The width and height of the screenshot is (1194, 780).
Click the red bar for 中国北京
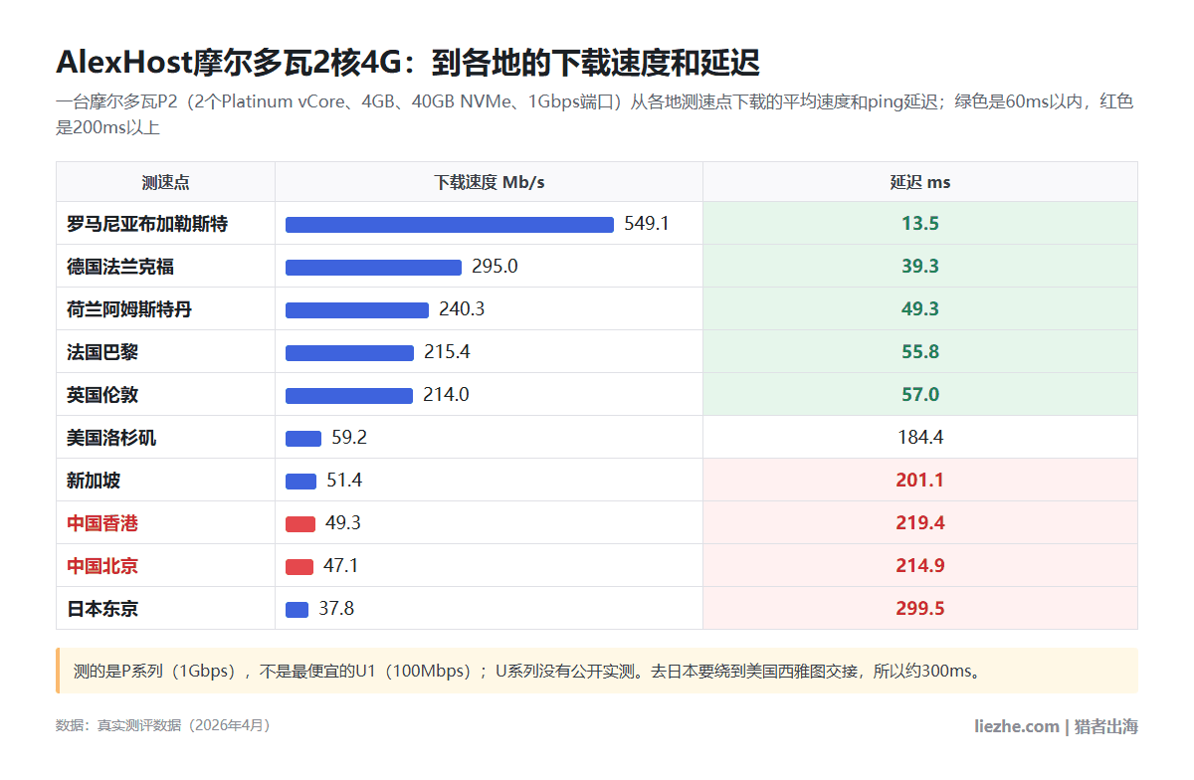tap(299, 567)
